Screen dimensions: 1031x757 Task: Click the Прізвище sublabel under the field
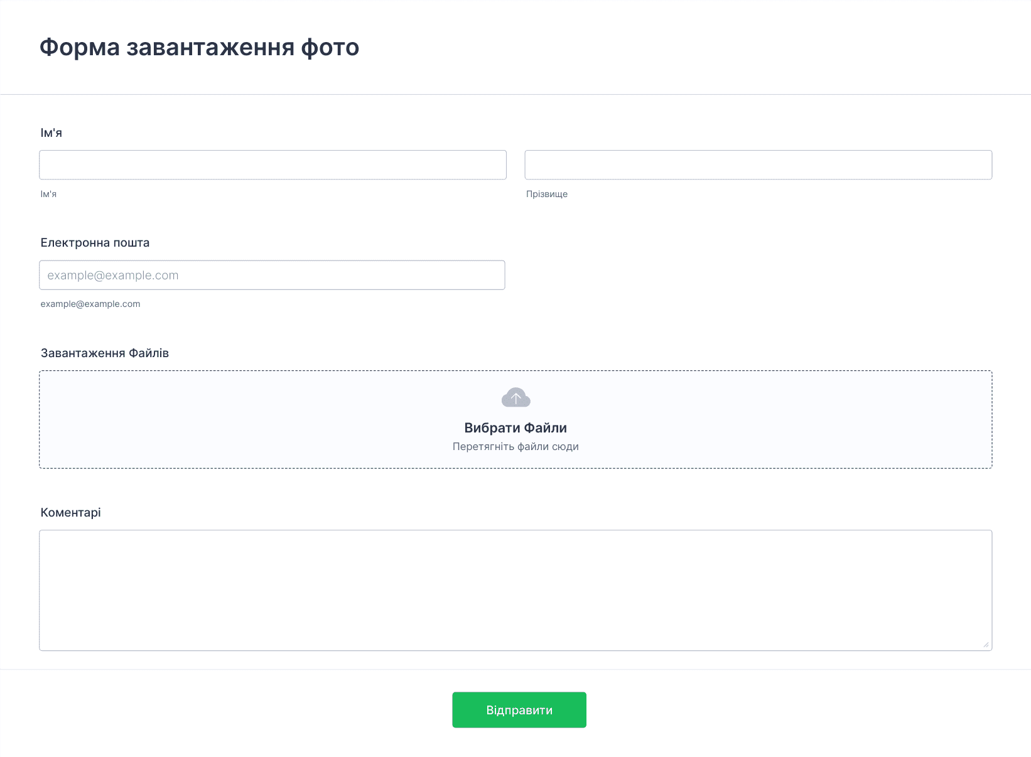[x=546, y=195]
